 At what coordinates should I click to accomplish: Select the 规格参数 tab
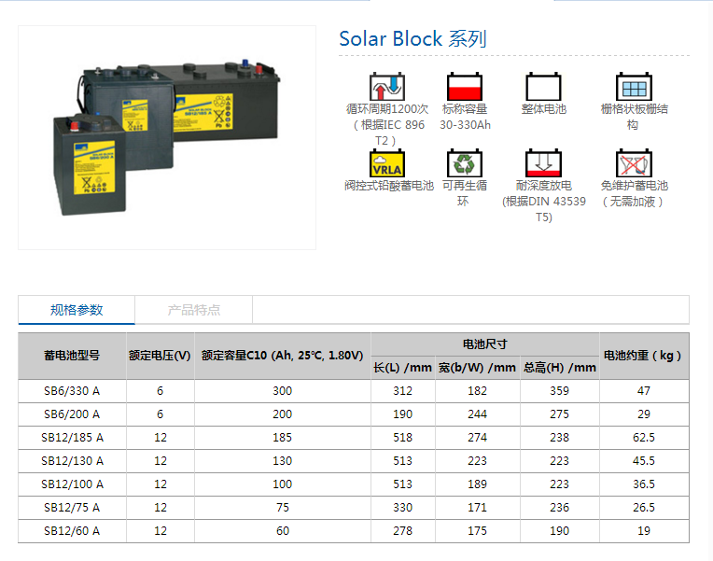click(77, 310)
